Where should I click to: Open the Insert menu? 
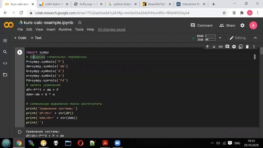tap(51, 30)
